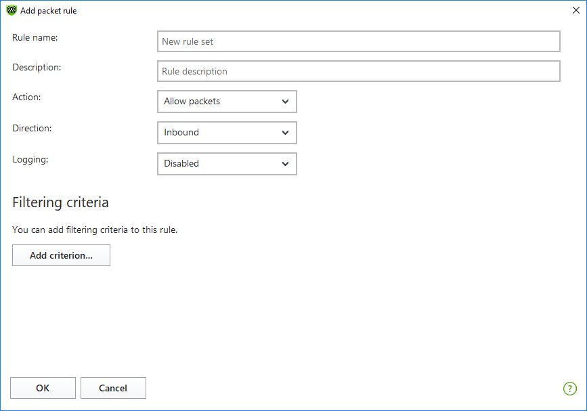
Task: Click the "Direction:" label
Action: point(32,128)
